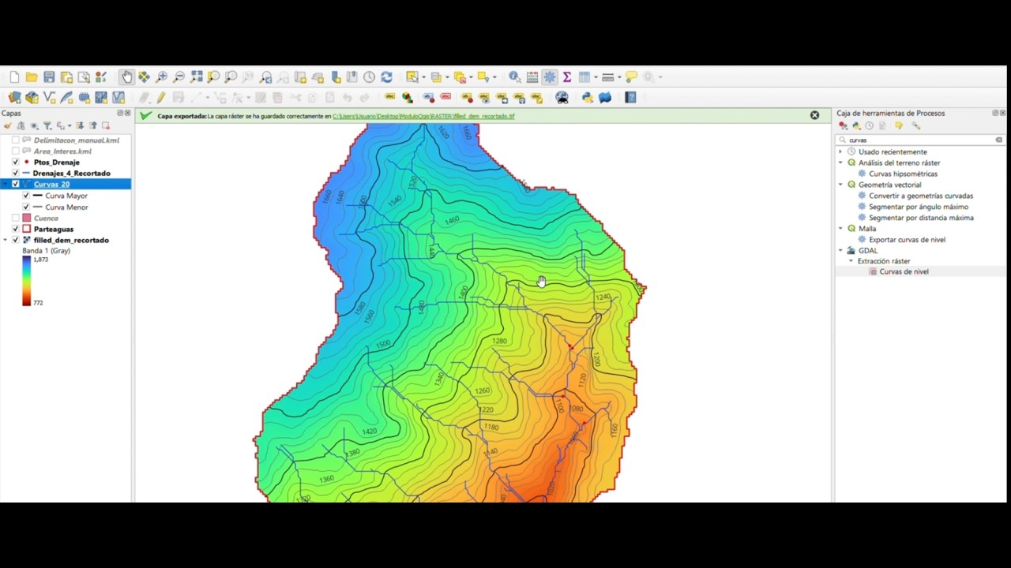Uncheck the Drenajes_4_Recortado layer checkbox
Viewport: 1011px width, 568px height.
click(15, 174)
